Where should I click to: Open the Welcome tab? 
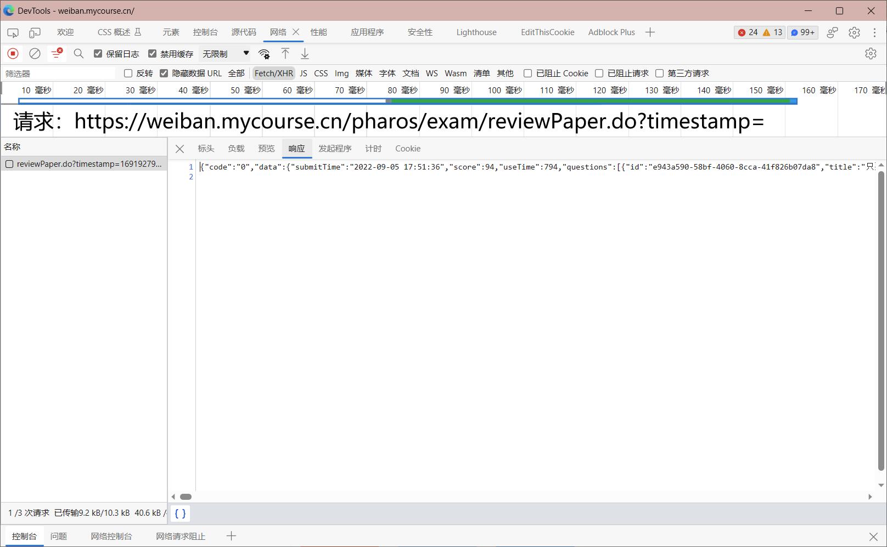pyautogui.click(x=65, y=32)
